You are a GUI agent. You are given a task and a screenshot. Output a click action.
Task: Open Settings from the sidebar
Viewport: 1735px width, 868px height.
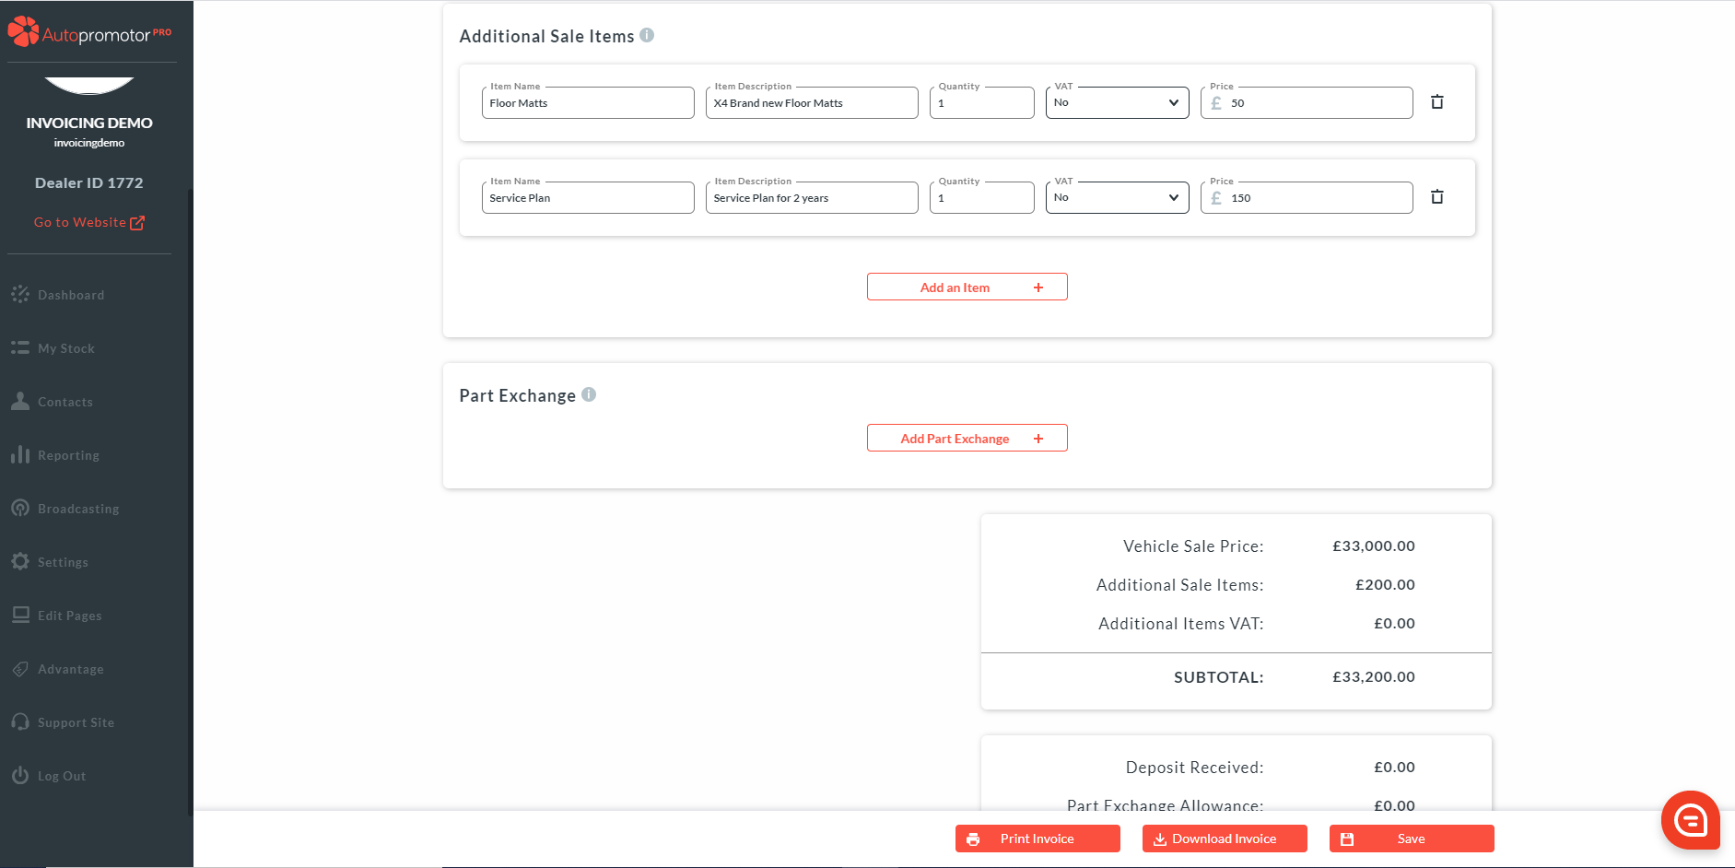[x=63, y=562]
